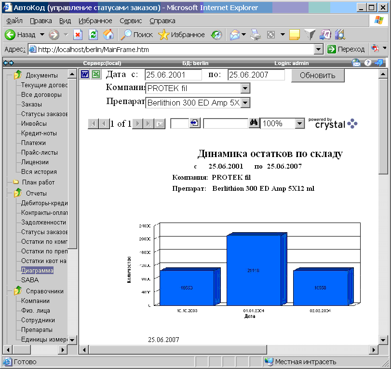Open the Справка menu
This screenshot has height=369, width=391.
[x=162, y=21]
